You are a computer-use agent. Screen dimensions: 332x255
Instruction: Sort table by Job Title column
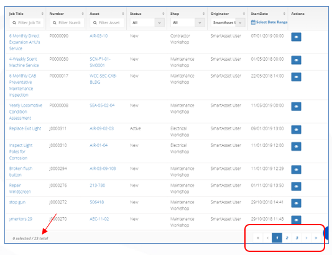(x=42, y=14)
